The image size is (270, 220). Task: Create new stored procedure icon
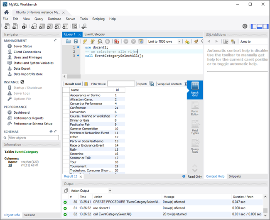pyautogui.click(x=57, y=26)
